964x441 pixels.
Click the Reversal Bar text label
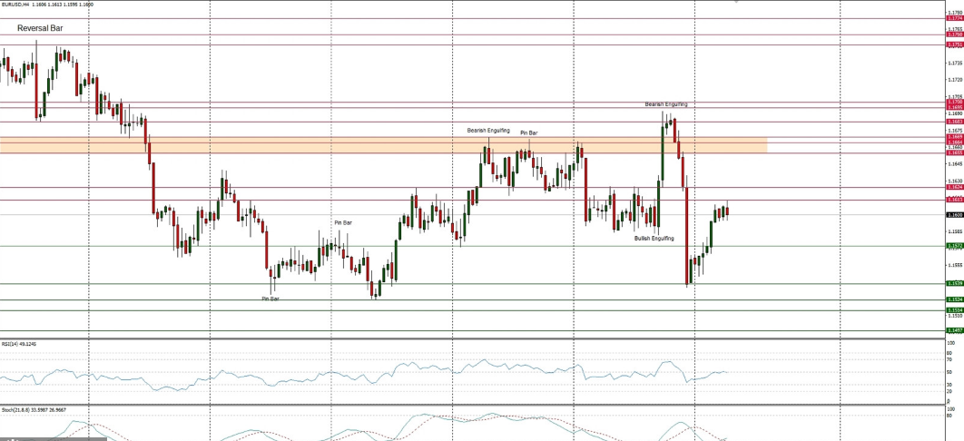(x=40, y=28)
